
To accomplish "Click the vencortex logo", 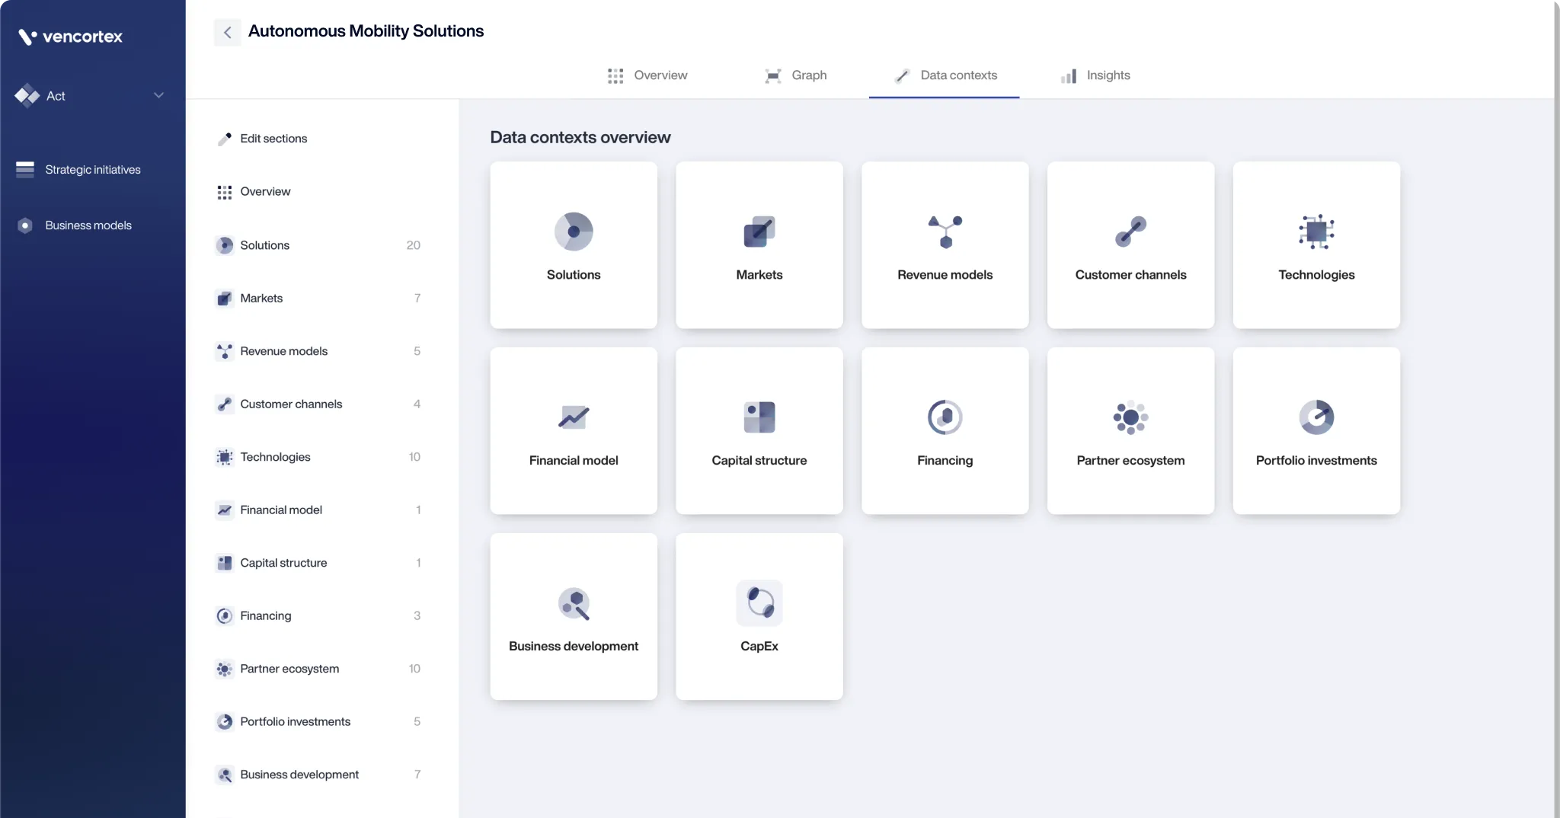I will click(71, 37).
